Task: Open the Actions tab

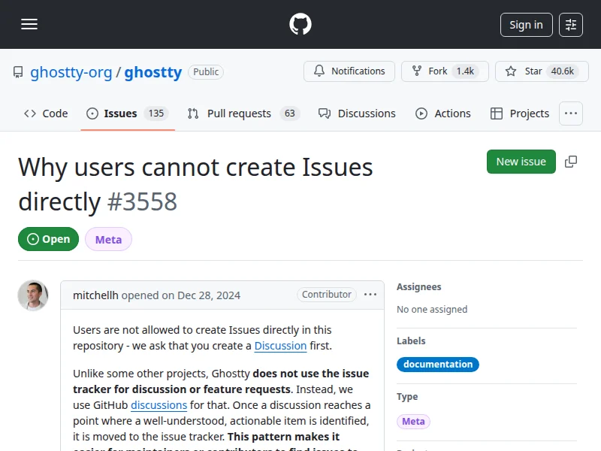Action: [x=443, y=114]
